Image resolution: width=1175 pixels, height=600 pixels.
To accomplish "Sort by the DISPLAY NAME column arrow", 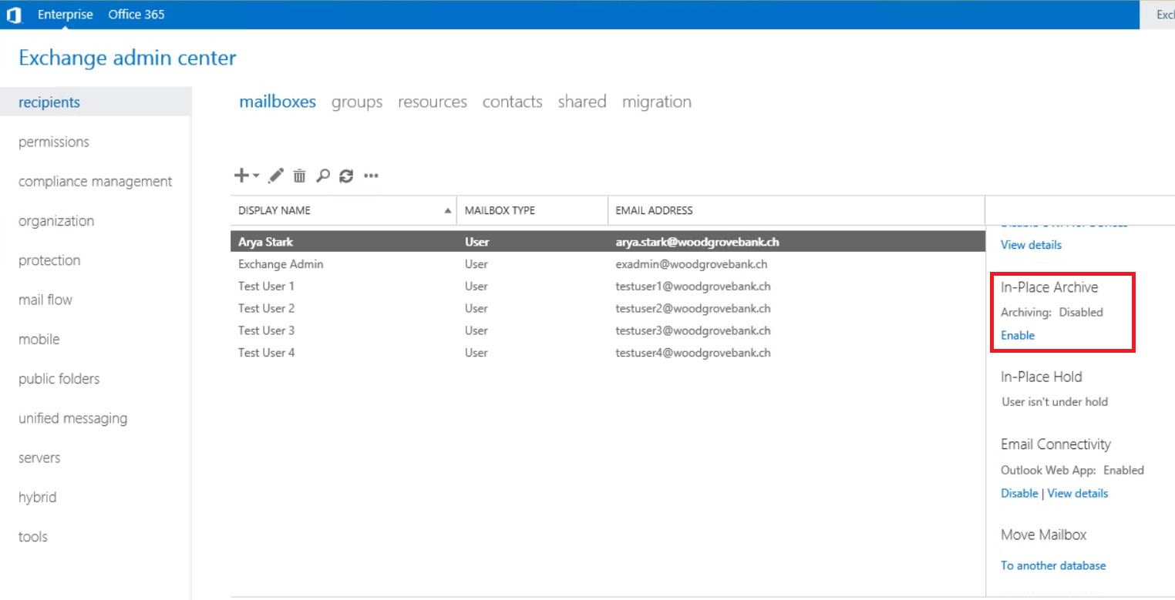I will [448, 210].
